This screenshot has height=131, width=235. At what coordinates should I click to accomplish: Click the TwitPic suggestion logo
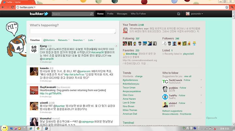[x=165, y=97]
